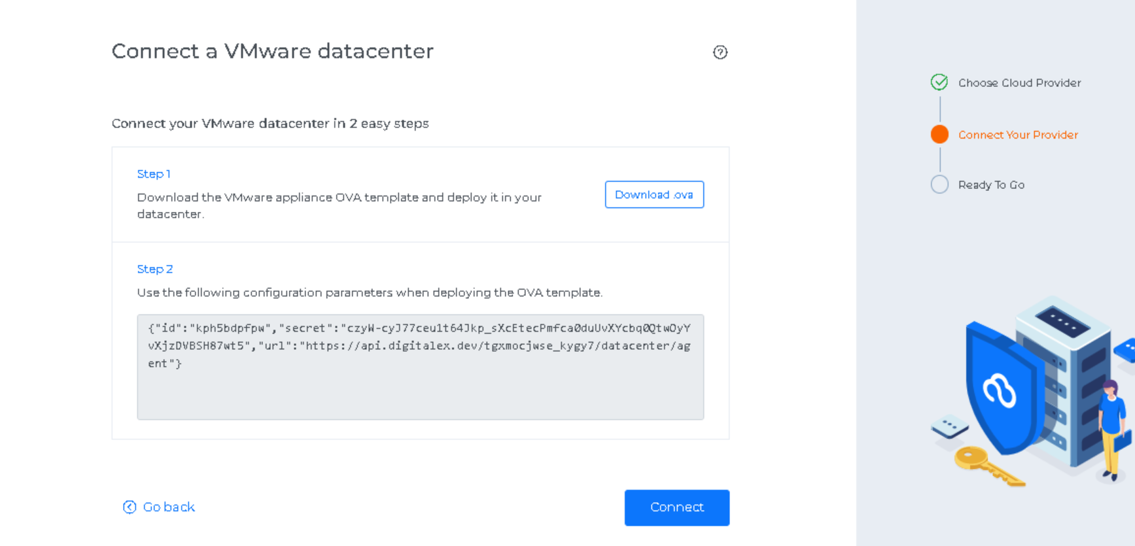Select the Choose Cloud Provider step label

tap(1019, 83)
